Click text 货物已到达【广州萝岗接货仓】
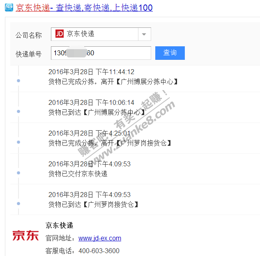 pyautogui.click(x=93, y=204)
